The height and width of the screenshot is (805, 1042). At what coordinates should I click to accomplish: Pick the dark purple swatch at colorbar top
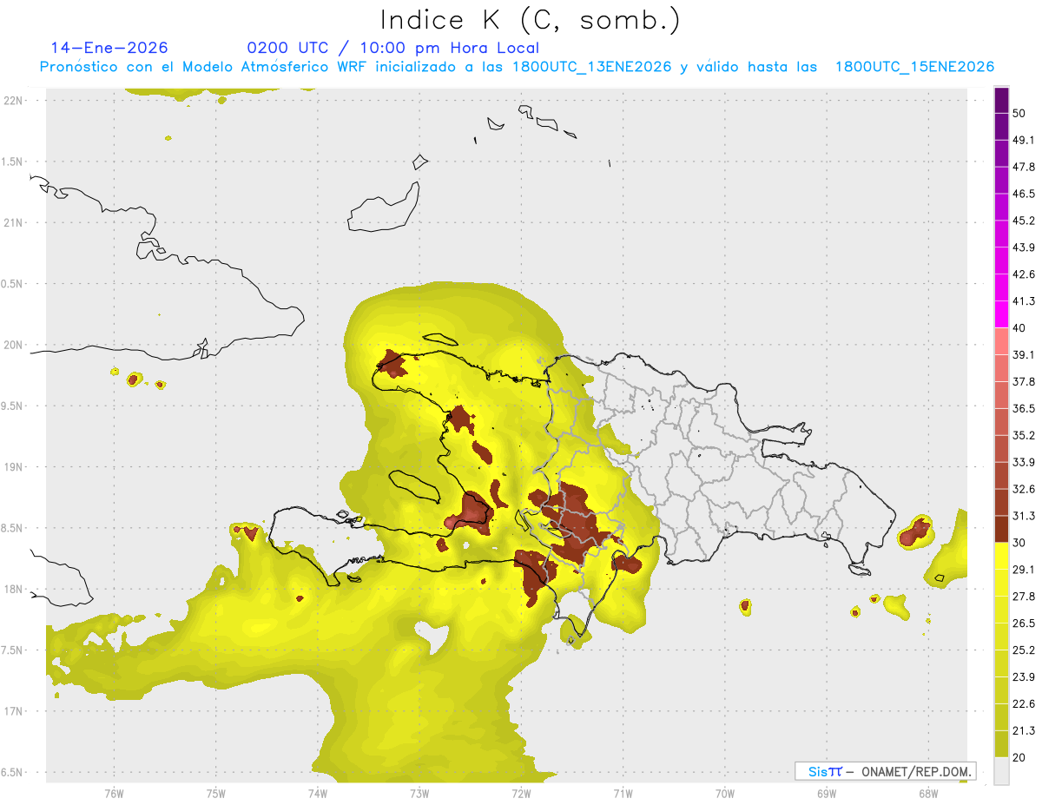[x=1001, y=100]
